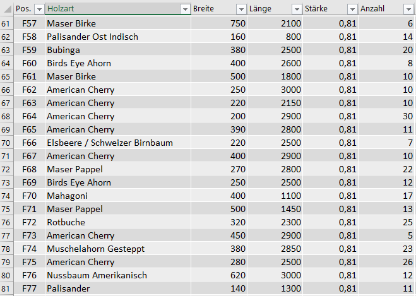
Task: Select row header 70
Action: point(6,143)
